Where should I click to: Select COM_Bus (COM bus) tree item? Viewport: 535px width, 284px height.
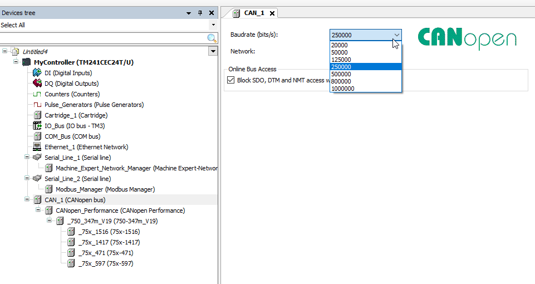click(x=72, y=136)
